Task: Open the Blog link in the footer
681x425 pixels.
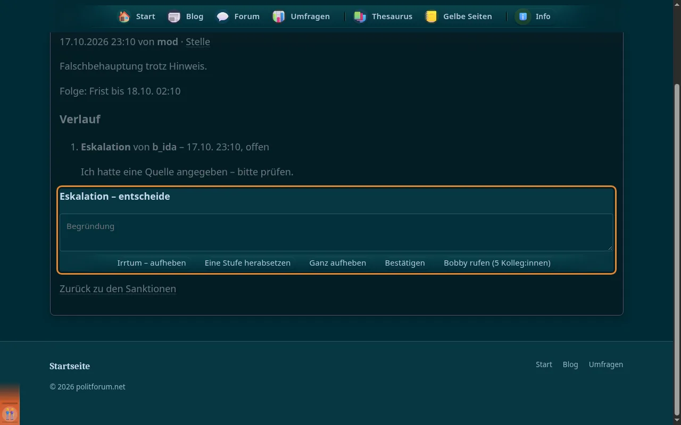Action: [x=570, y=364]
